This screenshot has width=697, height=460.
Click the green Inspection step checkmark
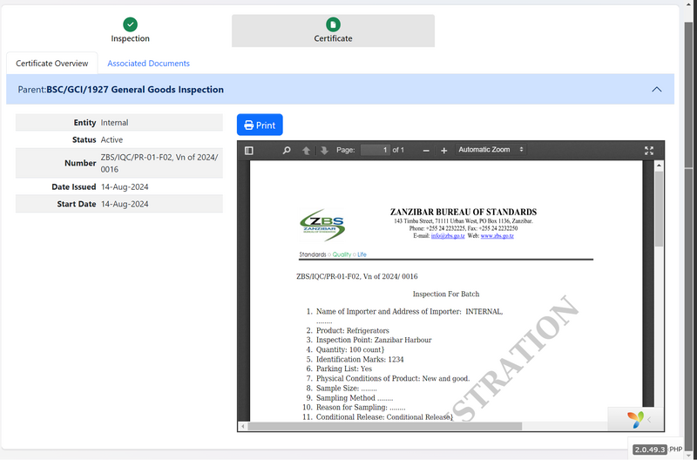[130, 24]
